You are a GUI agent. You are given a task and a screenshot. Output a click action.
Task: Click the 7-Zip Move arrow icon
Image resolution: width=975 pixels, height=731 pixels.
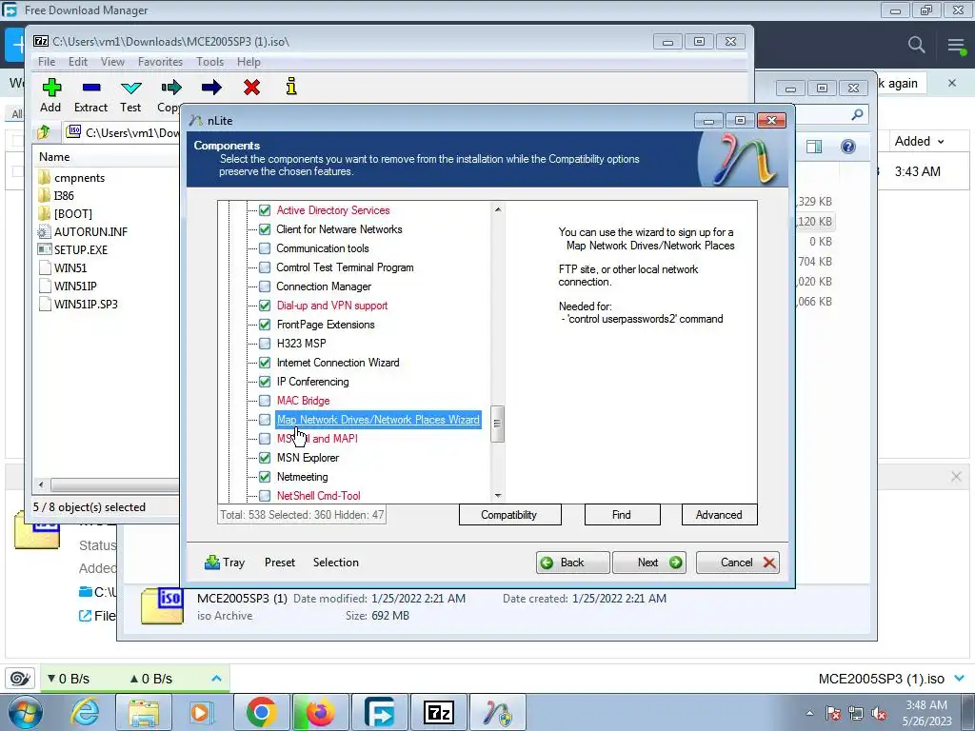coord(211,87)
